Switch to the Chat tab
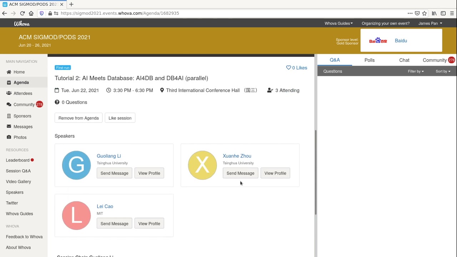457x257 pixels. pos(404,60)
